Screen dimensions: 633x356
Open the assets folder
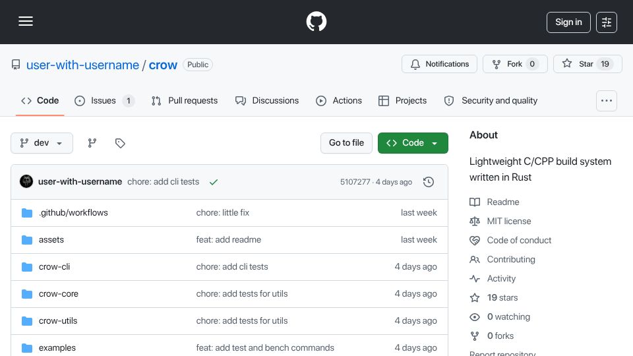click(51, 240)
